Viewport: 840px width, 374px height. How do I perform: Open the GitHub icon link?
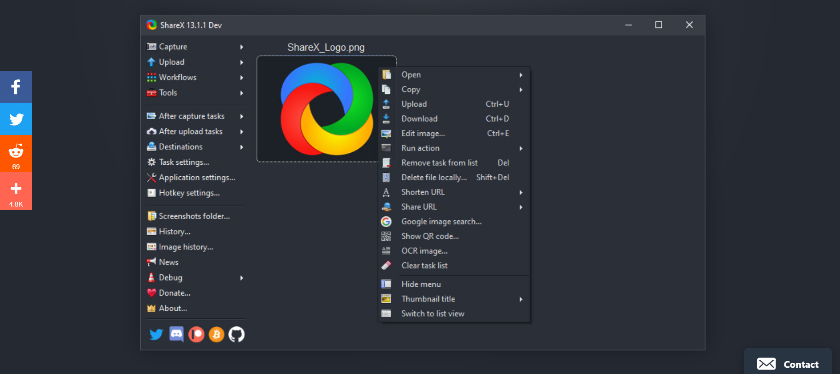coord(237,334)
